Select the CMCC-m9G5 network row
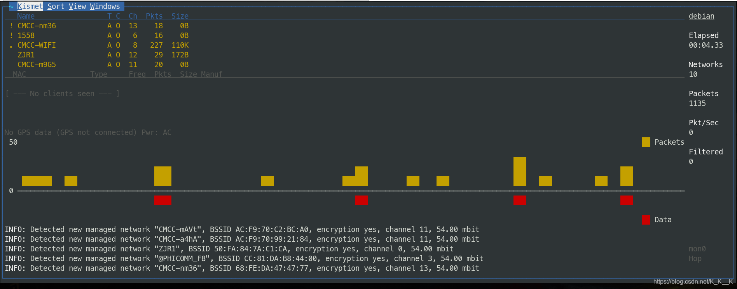The width and height of the screenshot is (737, 289). tap(99, 64)
